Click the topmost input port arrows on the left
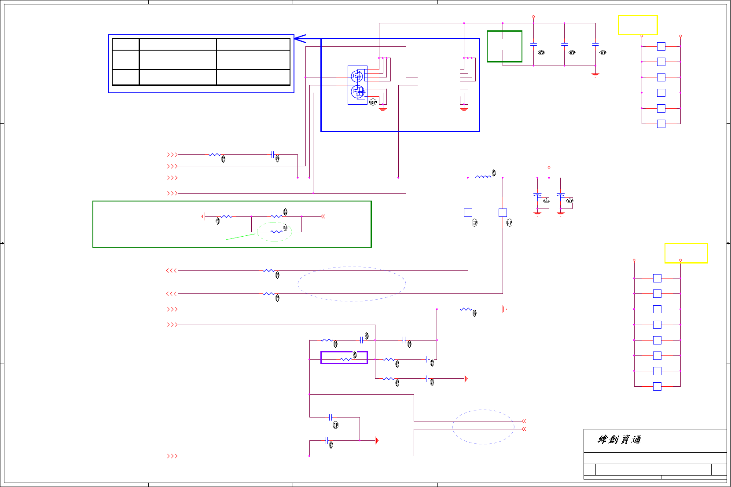731x487 pixels. point(172,155)
